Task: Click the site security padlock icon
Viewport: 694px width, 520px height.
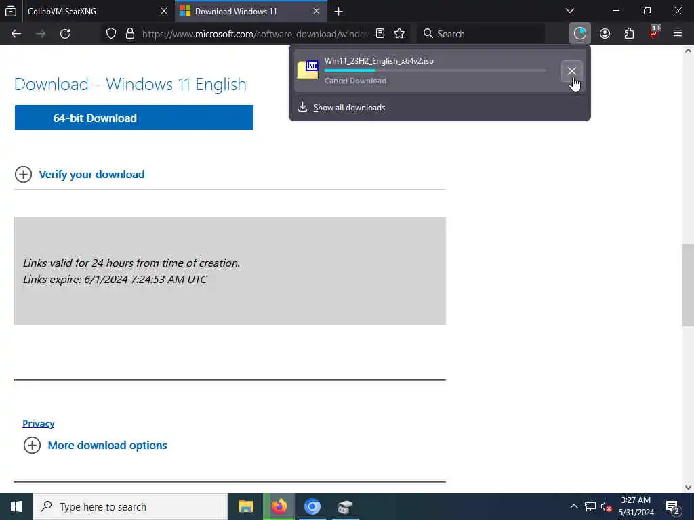Action: [130, 34]
